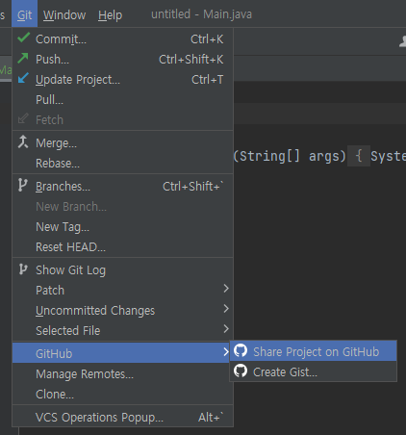406x435 pixels.
Task: Click the Merge fork icon
Action: click(23, 141)
